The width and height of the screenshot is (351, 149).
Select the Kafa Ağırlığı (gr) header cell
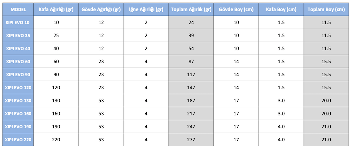click(x=56, y=9)
